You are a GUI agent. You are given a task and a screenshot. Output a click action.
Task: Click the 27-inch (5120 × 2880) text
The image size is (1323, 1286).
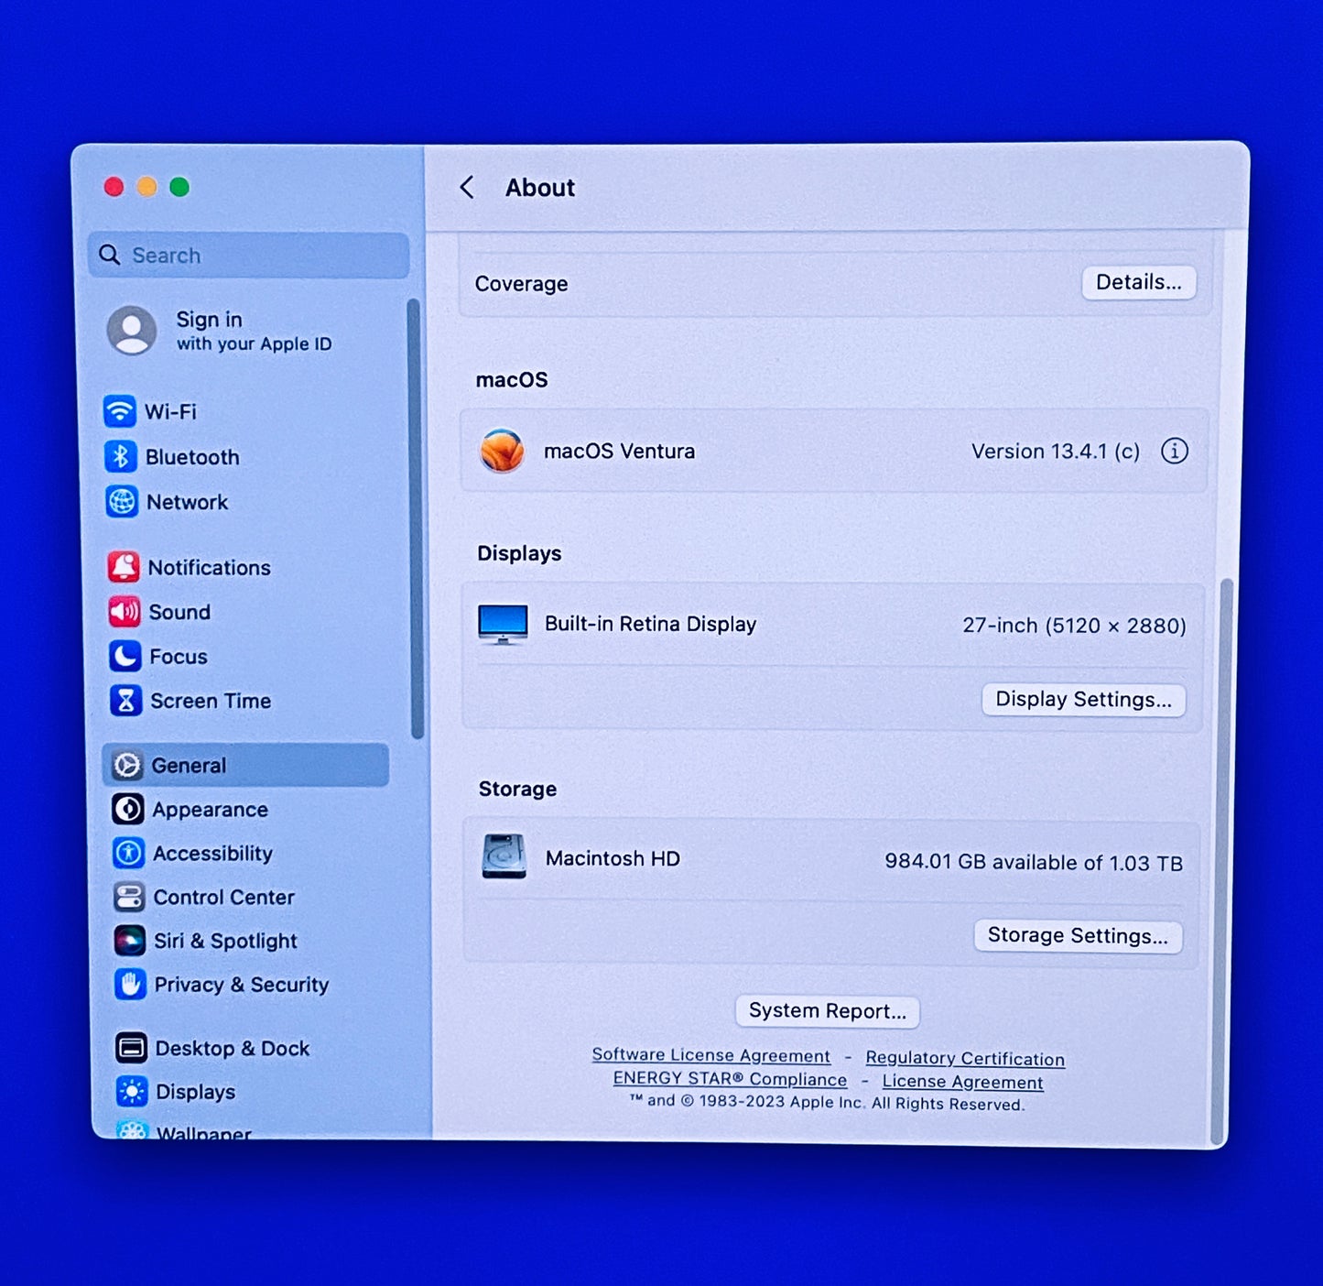(x=1074, y=626)
